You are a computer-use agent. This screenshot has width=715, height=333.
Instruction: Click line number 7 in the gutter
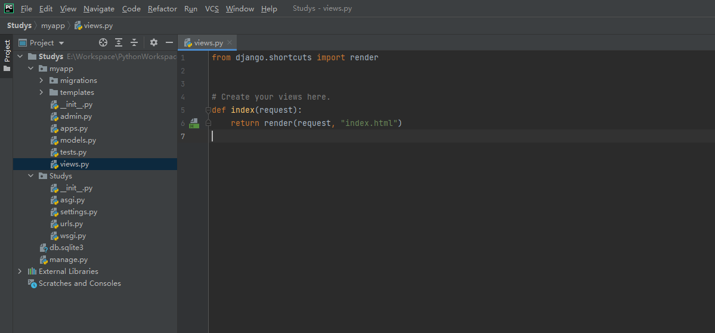183,137
